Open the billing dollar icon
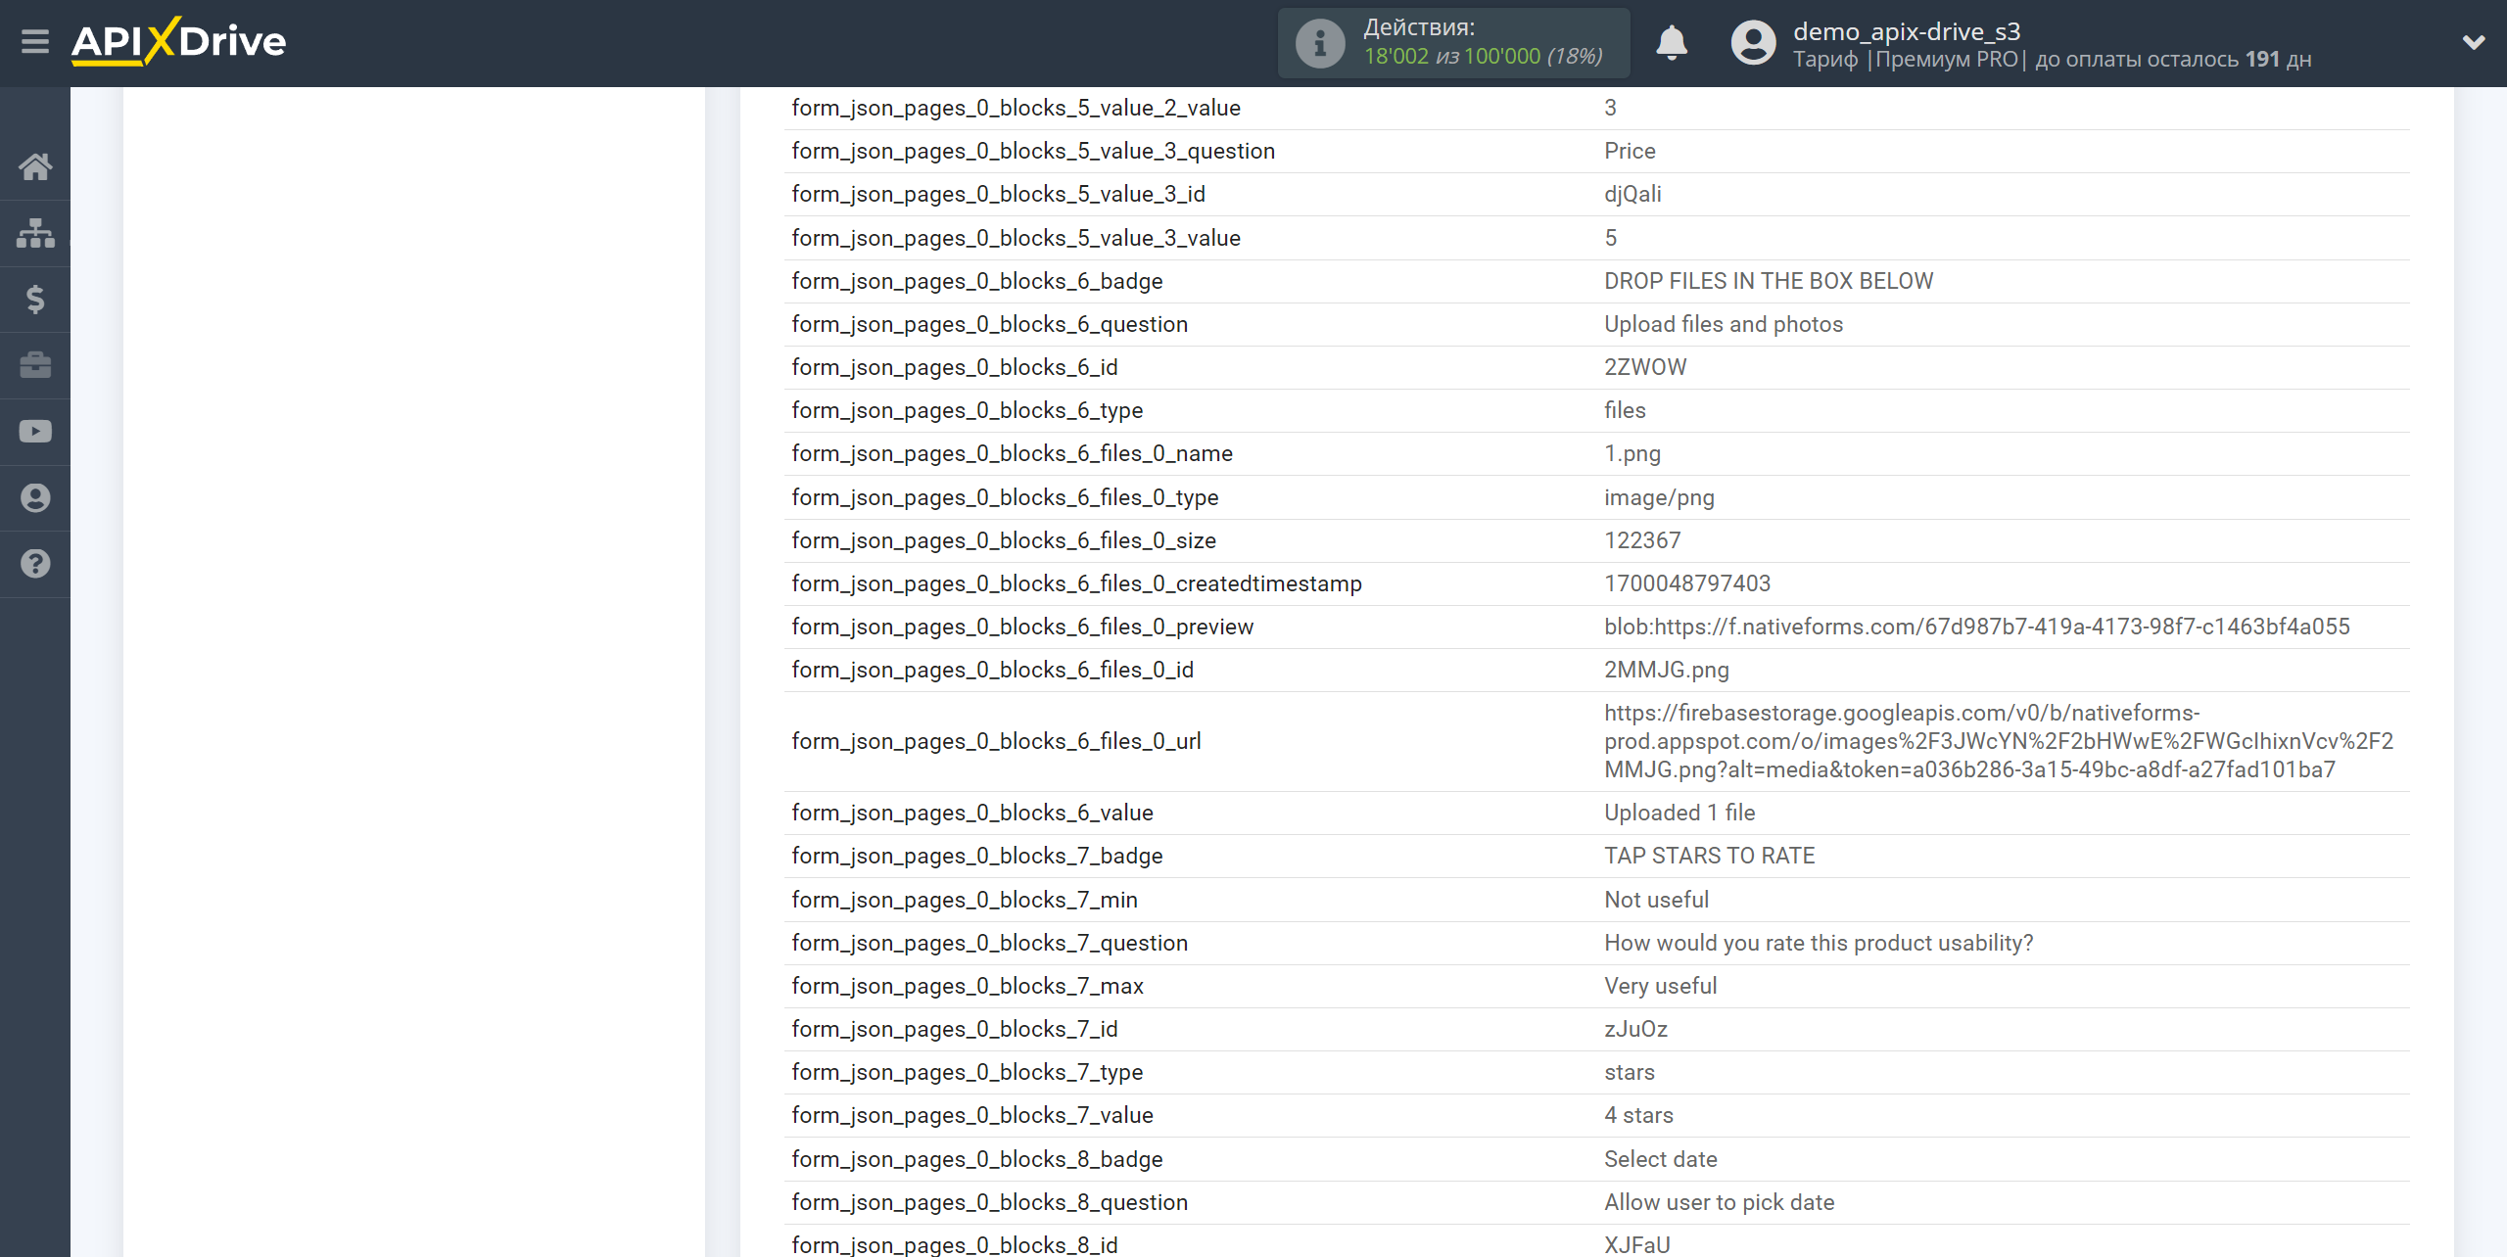The width and height of the screenshot is (2507, 1257). pos(35,299)
